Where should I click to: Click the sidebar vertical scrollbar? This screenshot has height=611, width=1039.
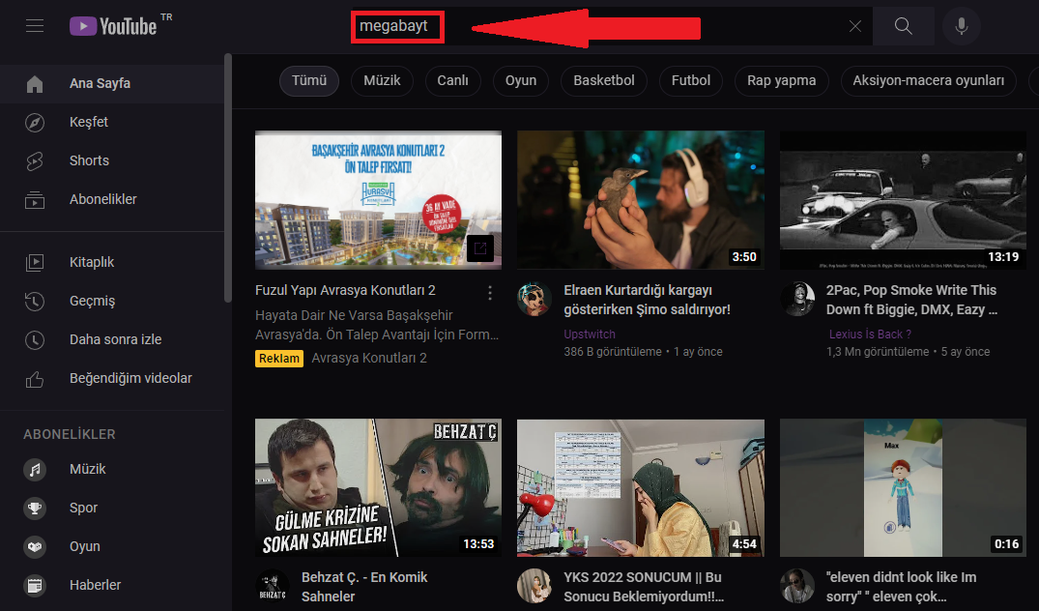(228, 193)
